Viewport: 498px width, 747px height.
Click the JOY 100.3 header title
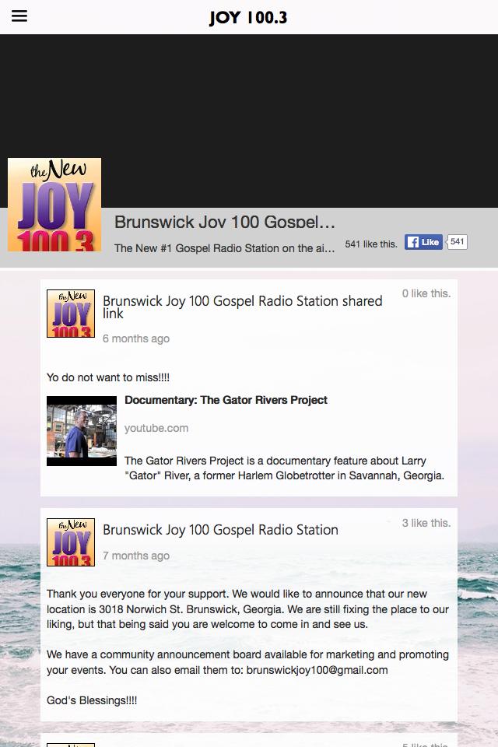(x=248, y=18)
